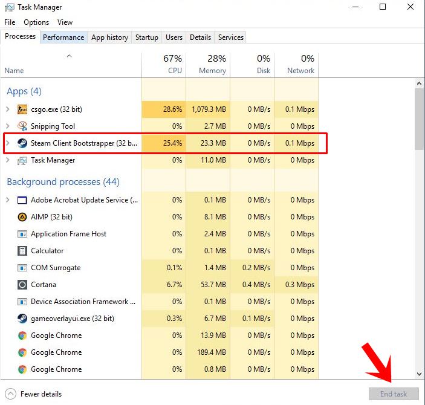Expand the csgo.exe process group
This screenshot has width=425, height=405.
pyautogui.click(x=8, y=109)
